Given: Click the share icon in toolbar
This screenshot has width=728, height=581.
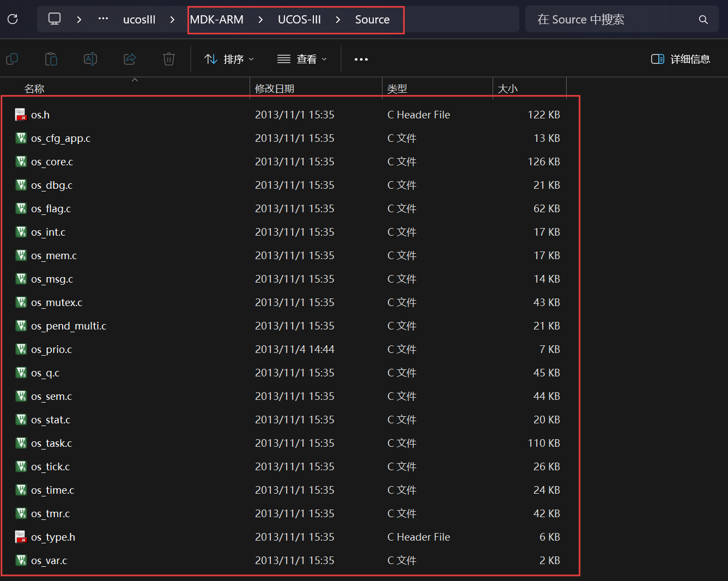Looking at the screenshot, I should coord(130,59).
